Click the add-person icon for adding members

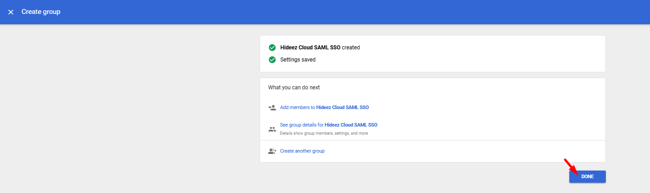pyautogui.click(x=272, y=108)
